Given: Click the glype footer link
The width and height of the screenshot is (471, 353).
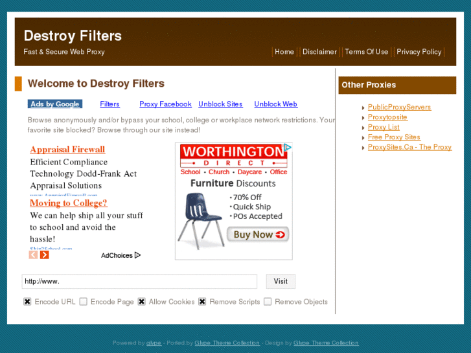Looking at the screenshot, I should [x=154, y=343].
